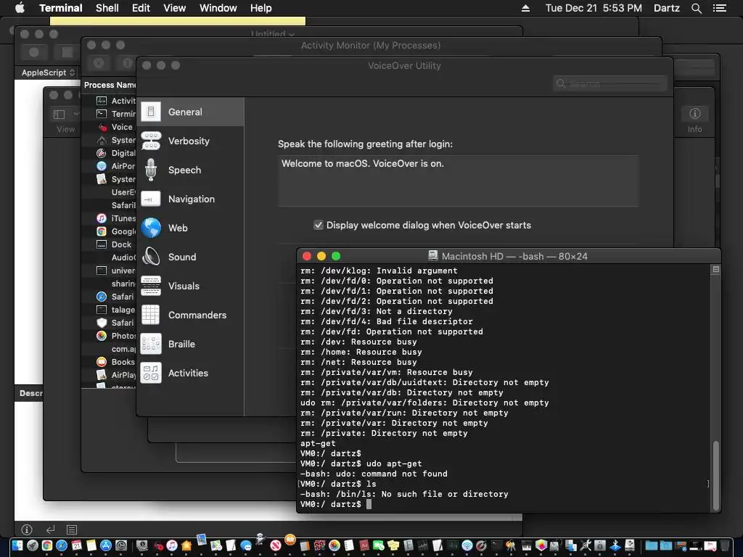Select the Web category
The width and height of the screenshot is (743, 557).
tap(191, 228)
